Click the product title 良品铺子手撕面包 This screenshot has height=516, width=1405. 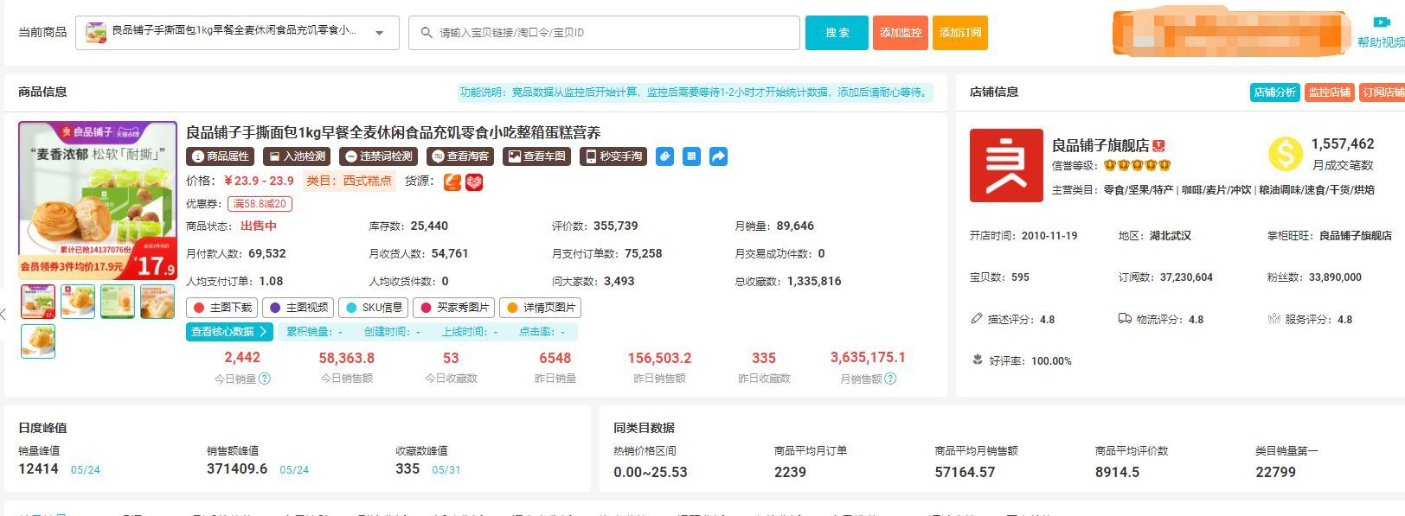point(394,132)
